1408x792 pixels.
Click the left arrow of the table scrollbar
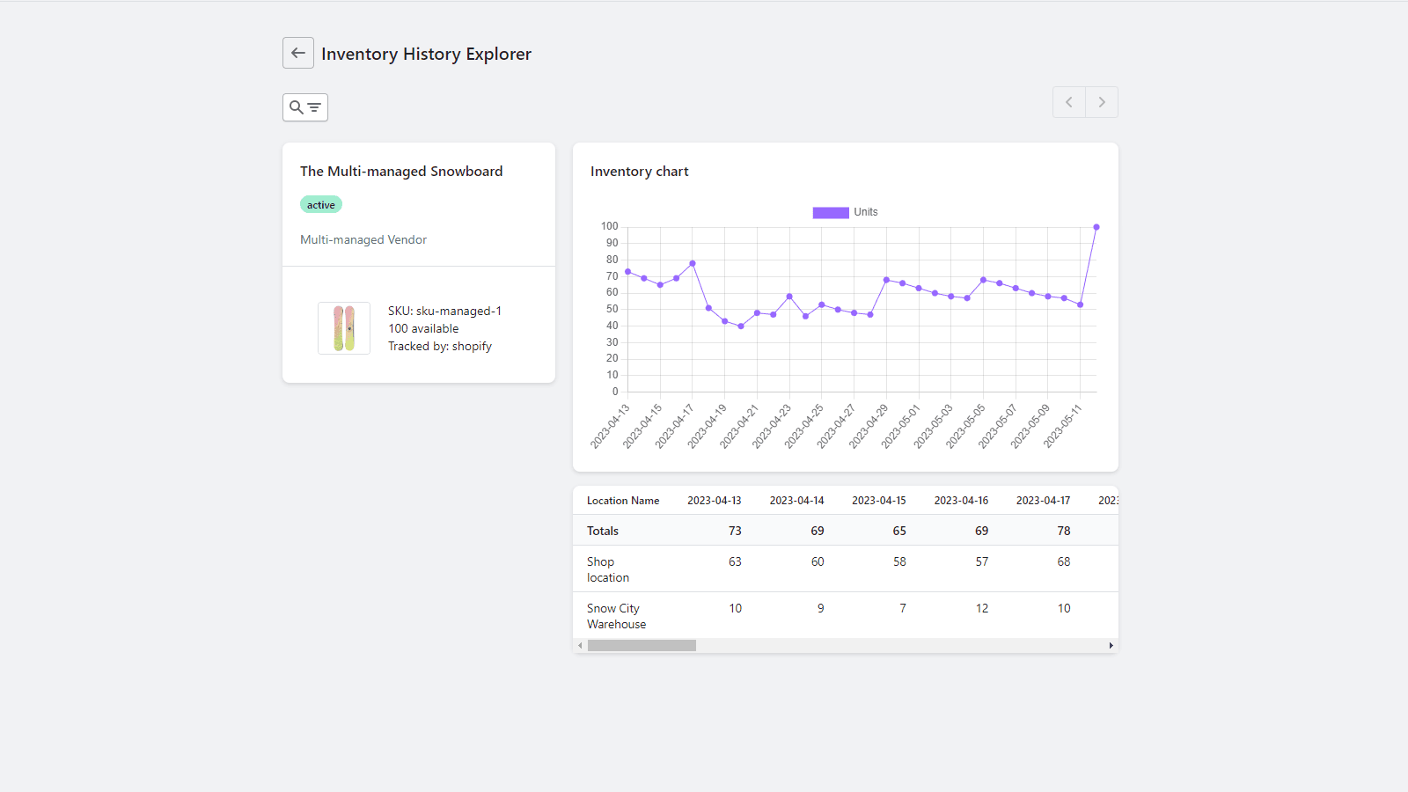click(580, 645)
